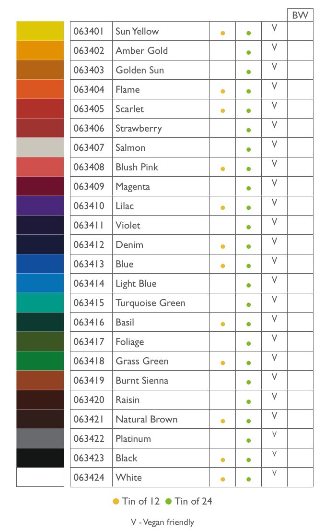Select the Turquoise Green color swatch
The width and height of the screenshot is (325, 532).
click(x=40, y=302)
